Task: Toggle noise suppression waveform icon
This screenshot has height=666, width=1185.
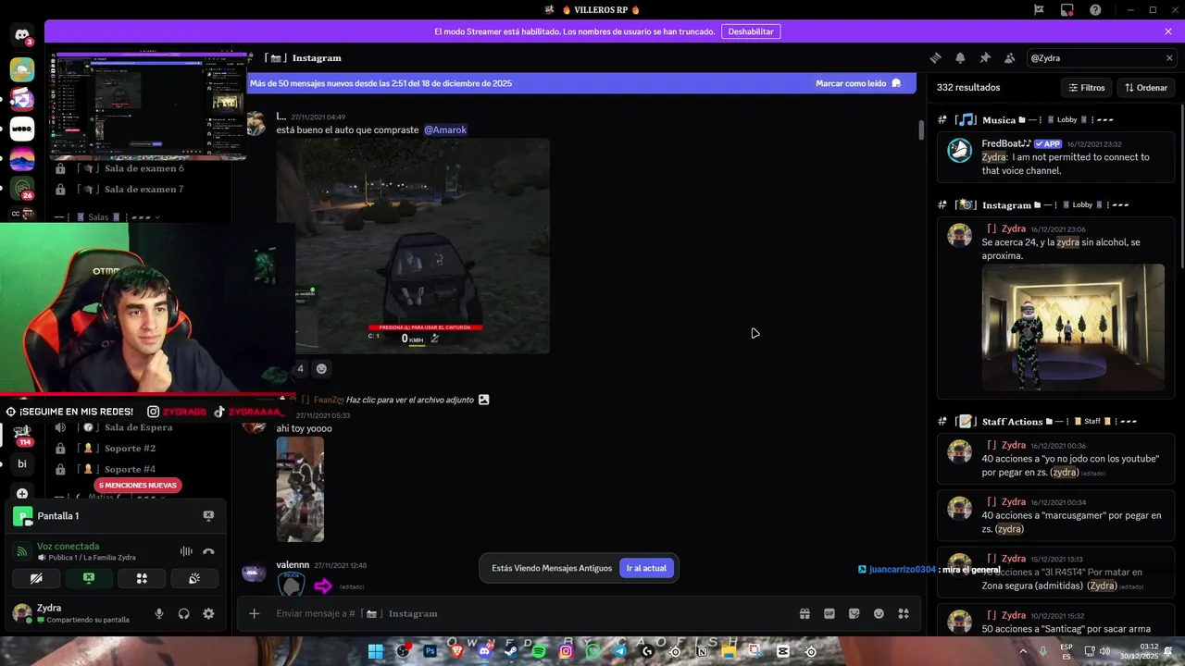Action: 186,551
